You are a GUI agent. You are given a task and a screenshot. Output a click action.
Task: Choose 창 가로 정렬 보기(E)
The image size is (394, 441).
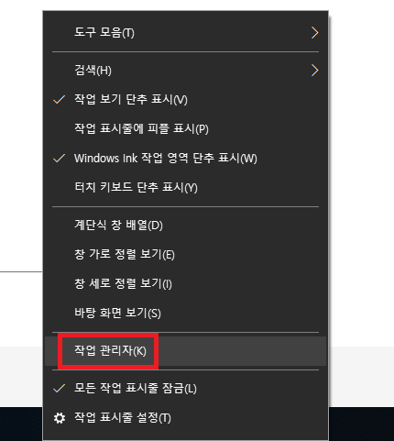(x=185, y=254)
